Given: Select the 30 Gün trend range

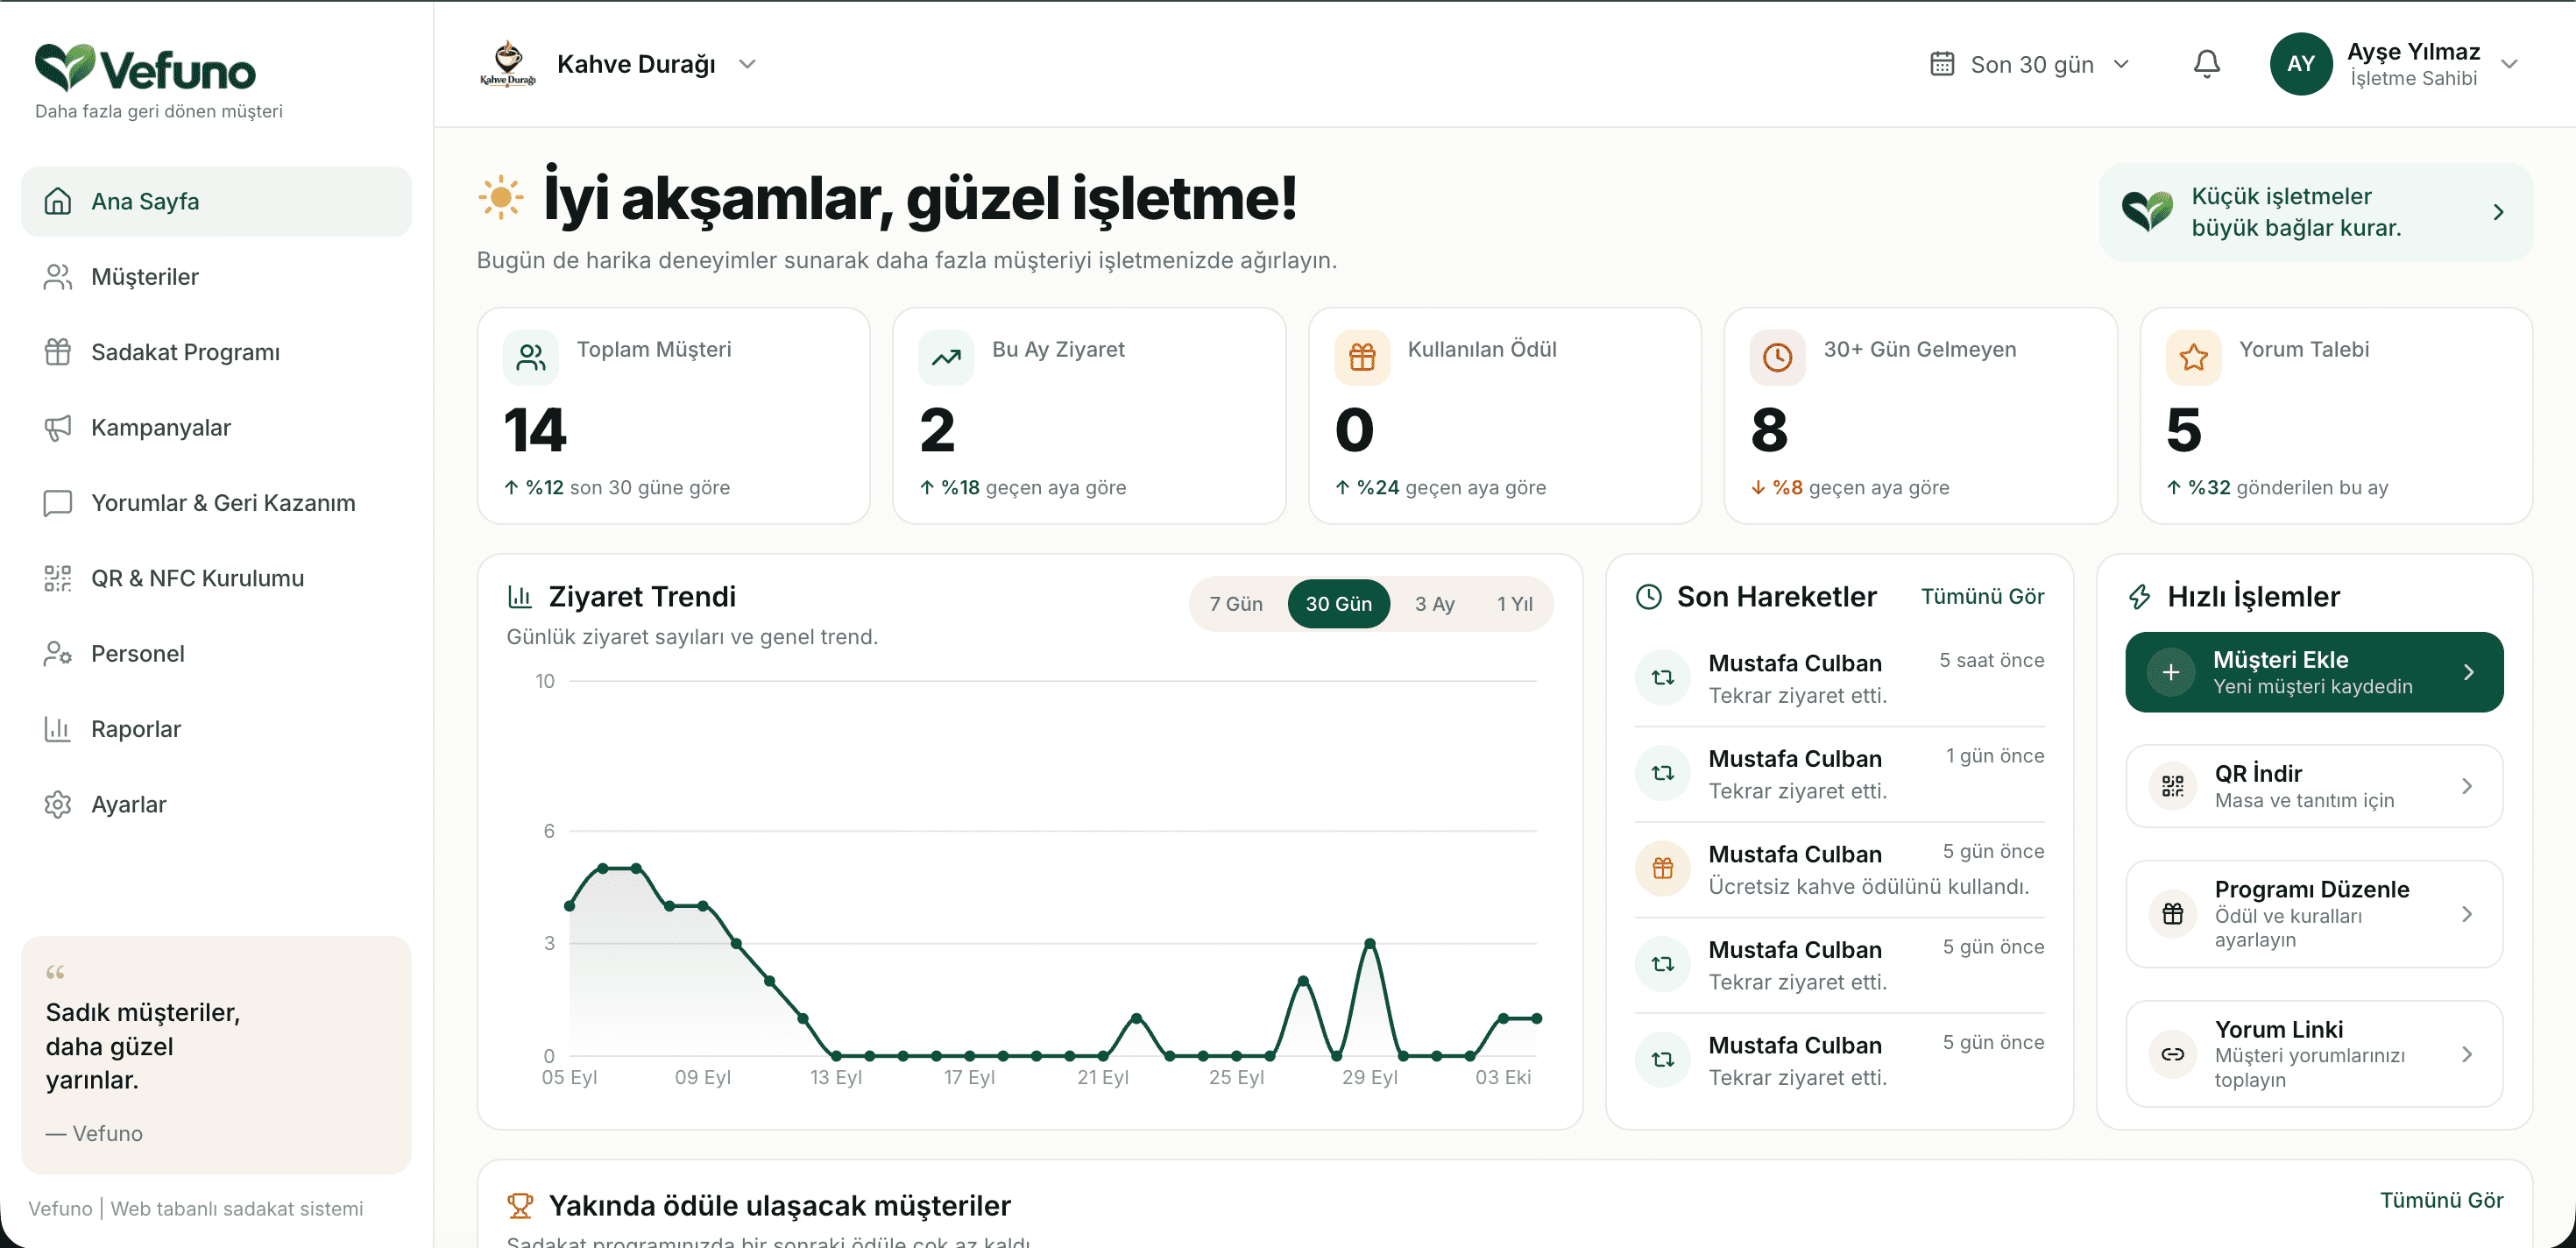Looking at the screenshot, I should (1338, 604).
